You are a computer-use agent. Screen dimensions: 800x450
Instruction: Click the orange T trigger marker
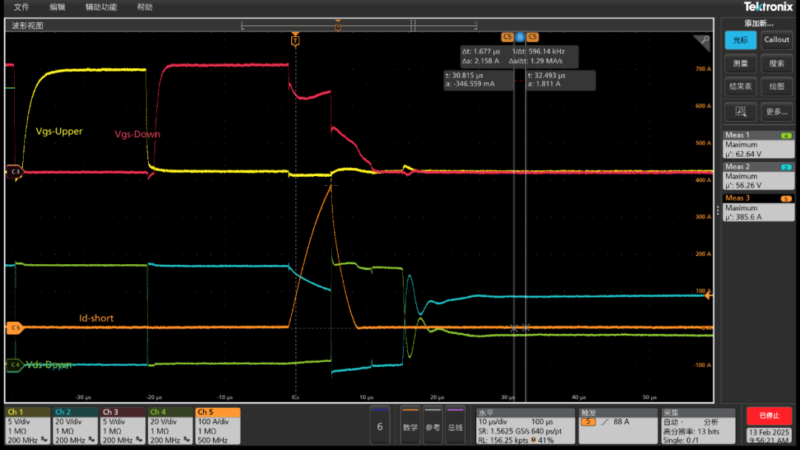click(296, 41)
